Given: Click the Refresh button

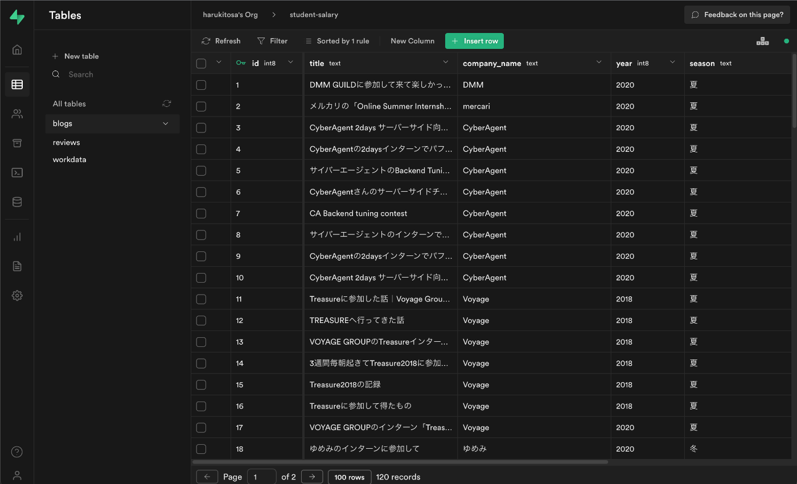Looking at the screenshot, I should 221,41.
